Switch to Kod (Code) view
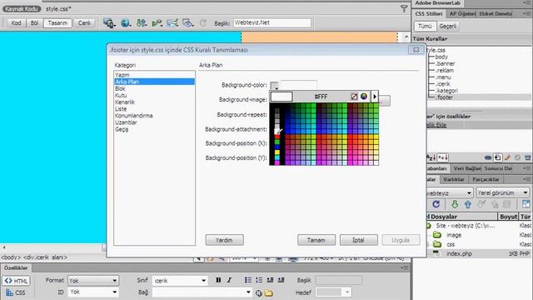Screen dimensions: 533x300 coord(16,23)
